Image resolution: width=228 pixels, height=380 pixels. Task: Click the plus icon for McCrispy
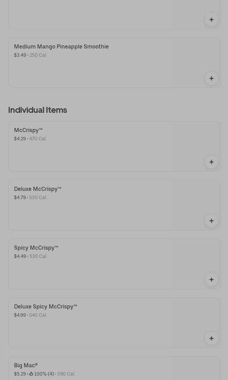212,162
